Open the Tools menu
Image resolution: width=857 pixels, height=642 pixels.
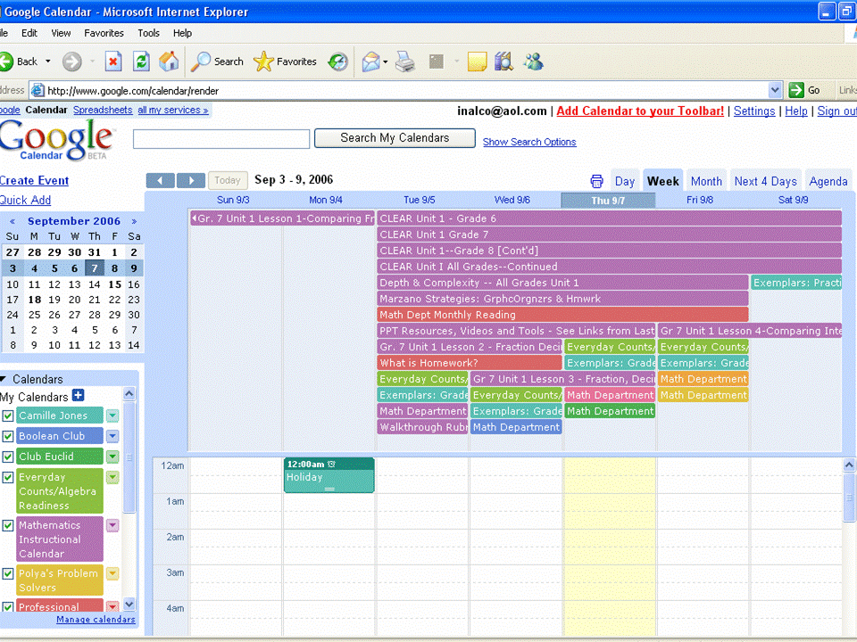[148, 33]
